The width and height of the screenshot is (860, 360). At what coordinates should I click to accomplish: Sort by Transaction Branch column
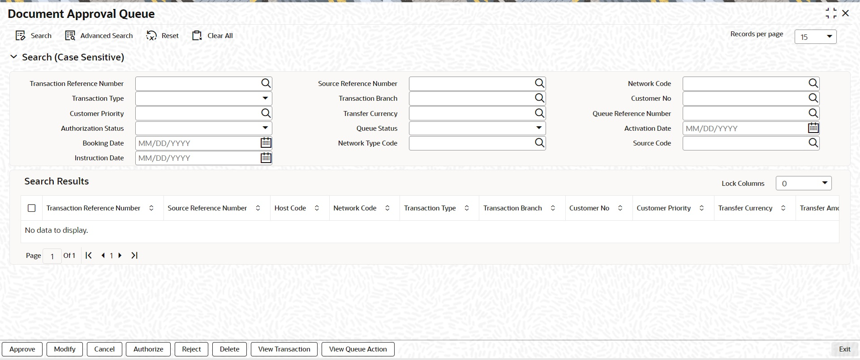click(x=553, y=208)
